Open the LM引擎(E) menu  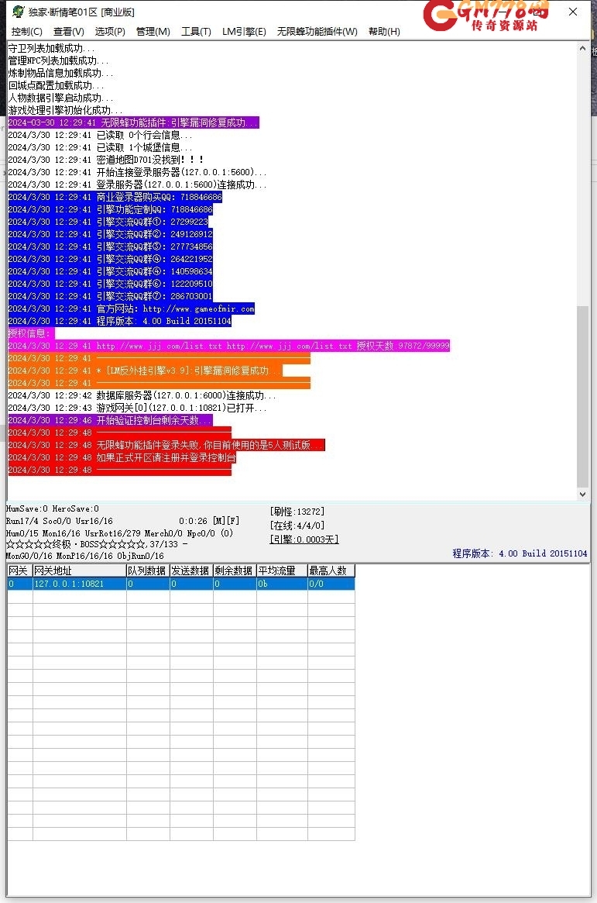pos(244,32)
